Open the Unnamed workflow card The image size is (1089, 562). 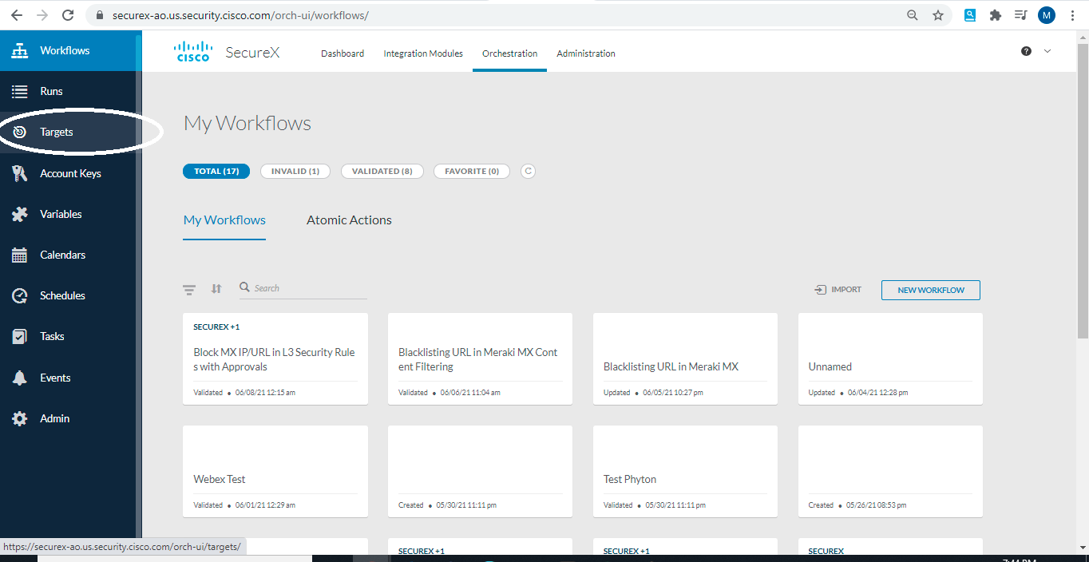point(890,359)
